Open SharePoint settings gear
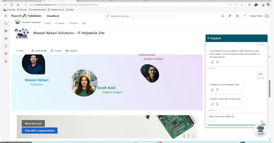This screenshot has width=274, height=143. pyautogui.click(x=237, y=16)
